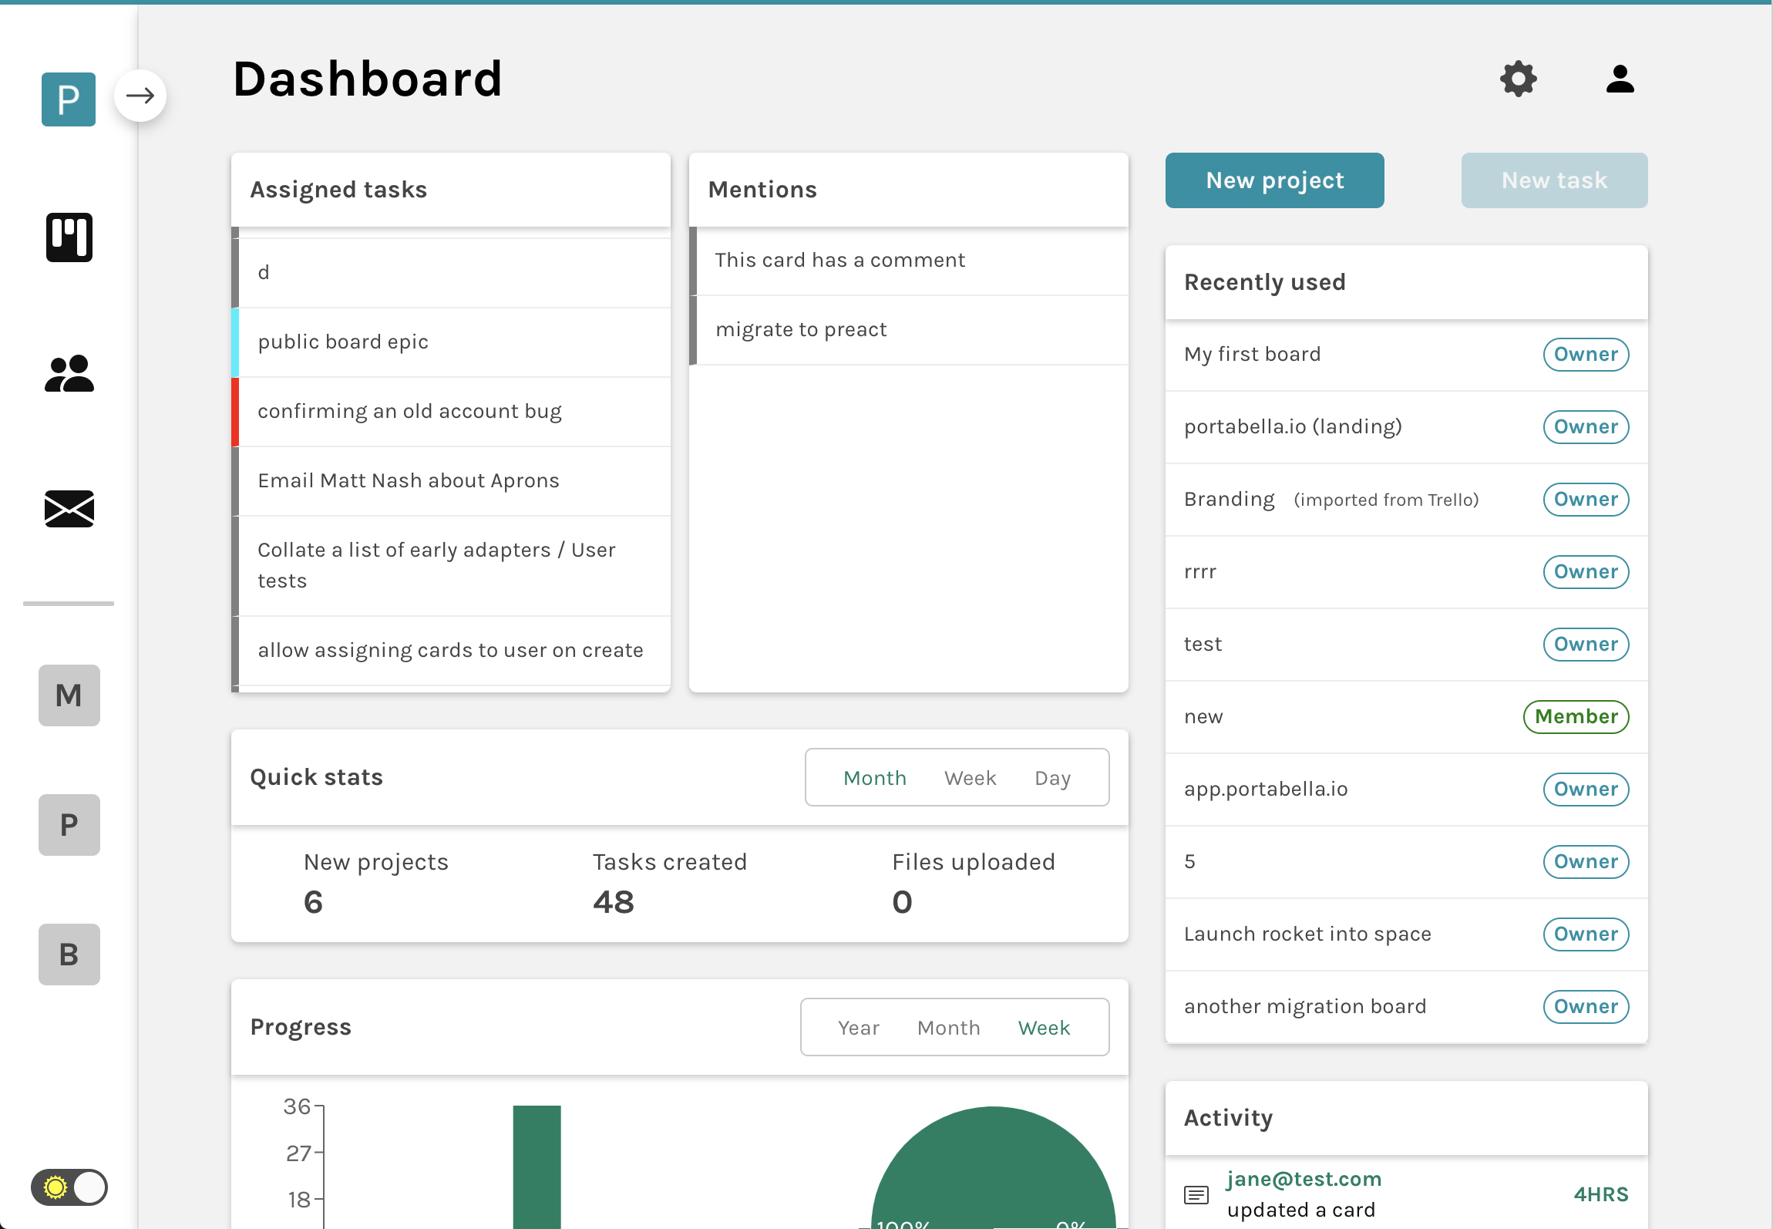
Task: Toggle the light/dark mode switch
Action: [x=69, y=1187]
